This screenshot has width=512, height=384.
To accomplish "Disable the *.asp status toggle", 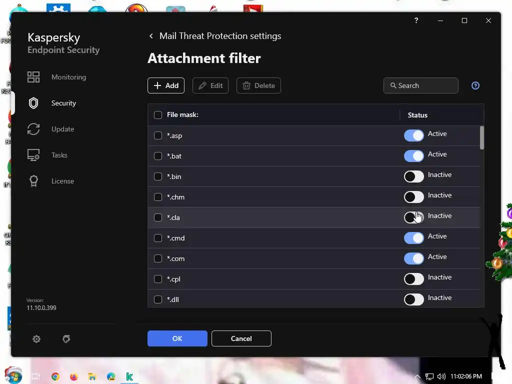I will click(x=413, y=135).
